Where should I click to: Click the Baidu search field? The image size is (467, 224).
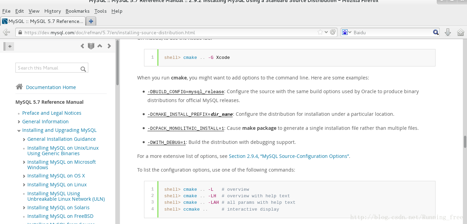[392, 33]
